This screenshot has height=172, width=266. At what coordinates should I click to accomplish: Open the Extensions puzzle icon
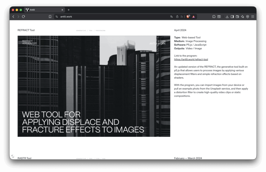pyautogui.click(x=214, y=17)
